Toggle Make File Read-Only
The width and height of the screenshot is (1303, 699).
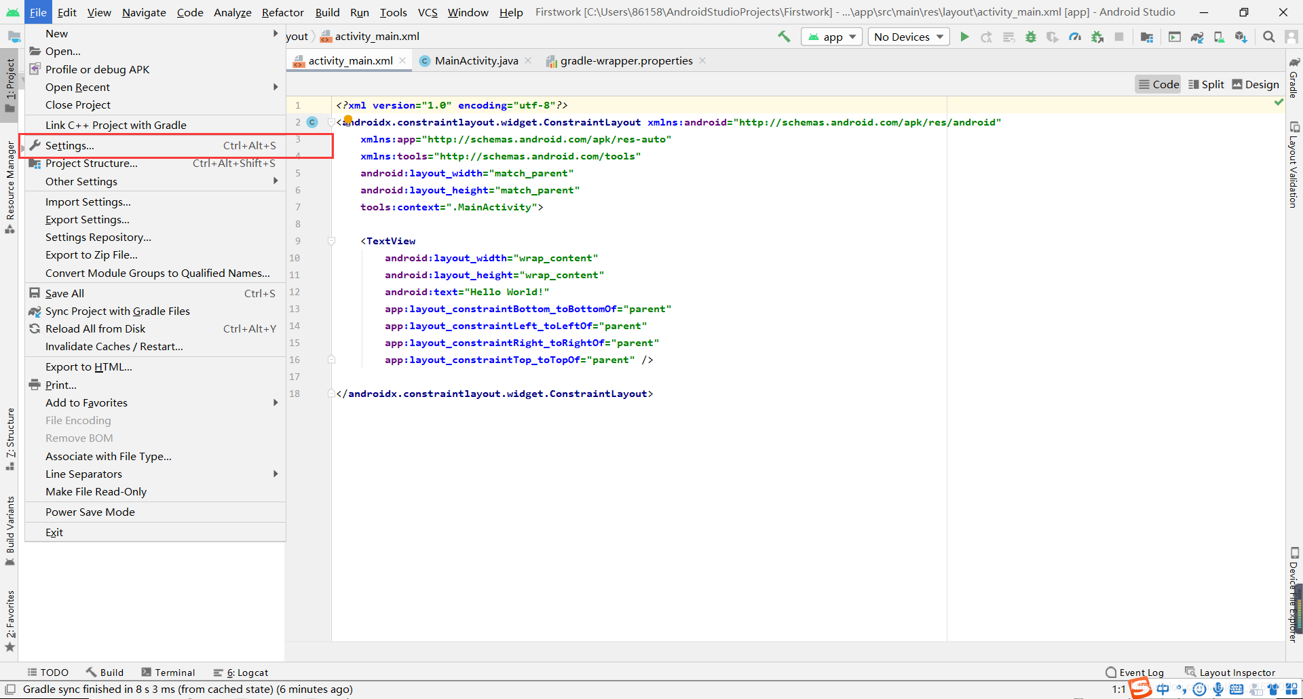pyautogui.click(x=155, y=491)
